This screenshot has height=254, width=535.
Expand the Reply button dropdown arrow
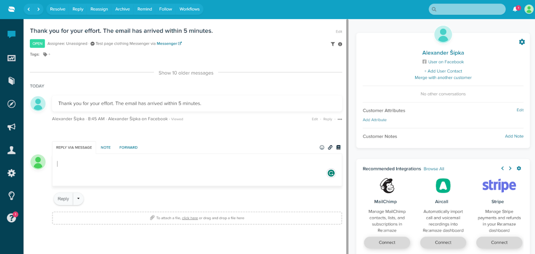click(x=78, y=199)
